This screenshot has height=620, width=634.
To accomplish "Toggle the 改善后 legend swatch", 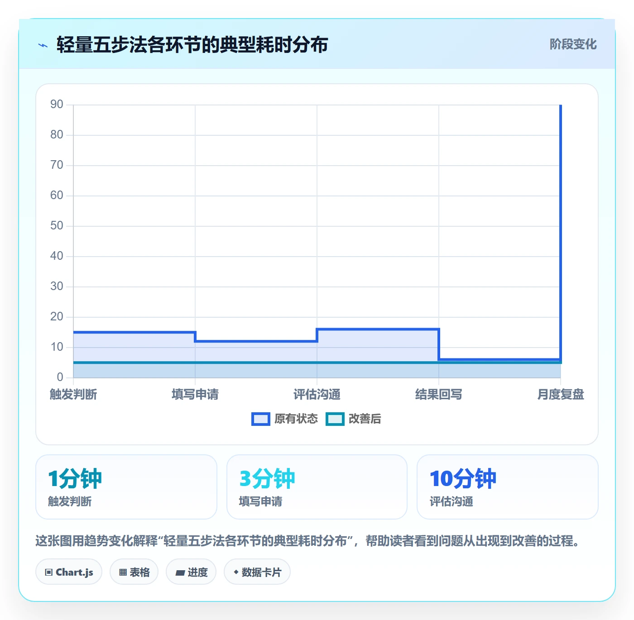I will pos(335,419).
